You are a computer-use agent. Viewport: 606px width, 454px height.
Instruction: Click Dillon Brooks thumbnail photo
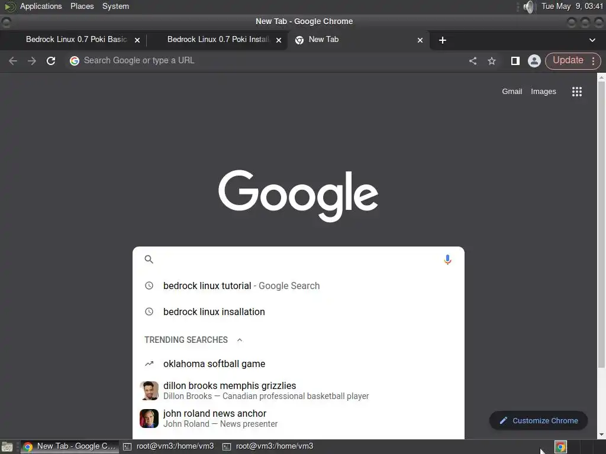(149, 391)
